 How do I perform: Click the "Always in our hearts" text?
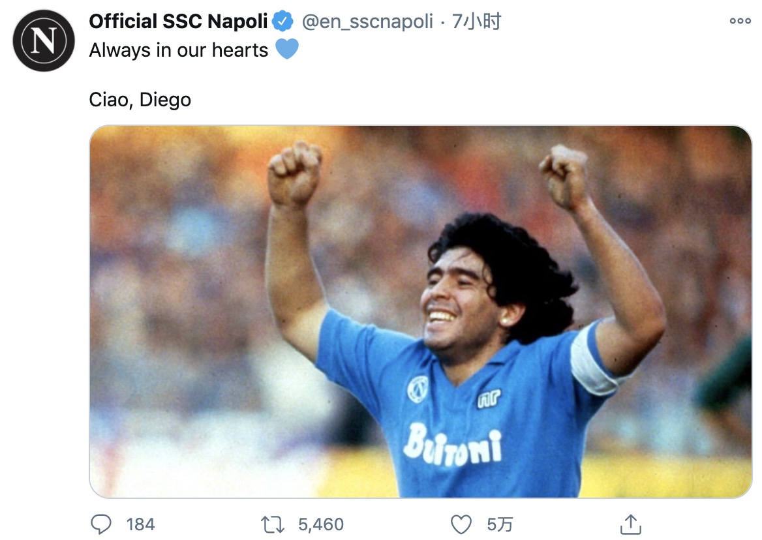178,50
